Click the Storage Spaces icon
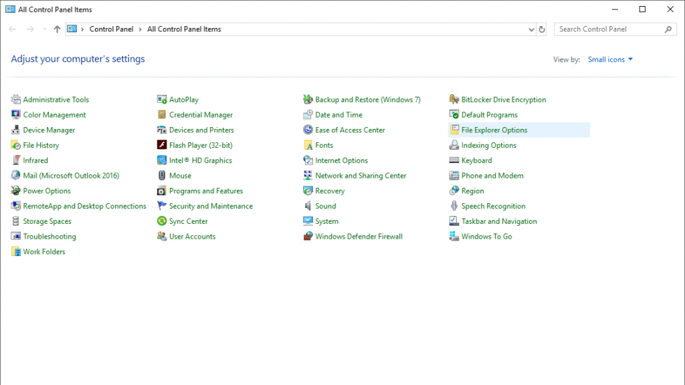 point(16,221)
